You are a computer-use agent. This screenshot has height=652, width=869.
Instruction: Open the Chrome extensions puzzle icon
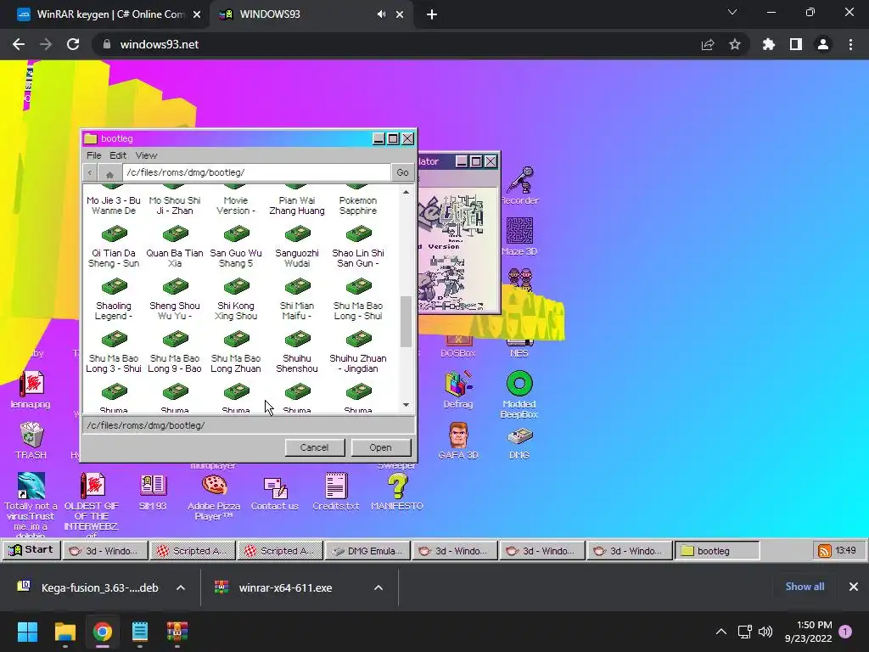tap(768, 44)
